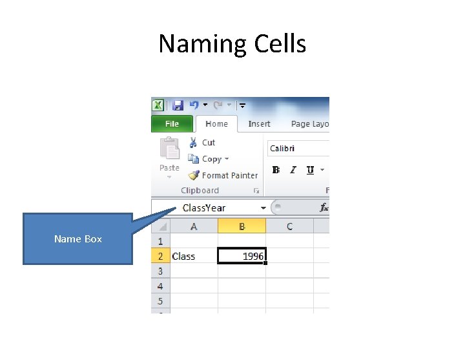465x349 pixels.
Task: Click the Paste text label
Action: point(169,167)
